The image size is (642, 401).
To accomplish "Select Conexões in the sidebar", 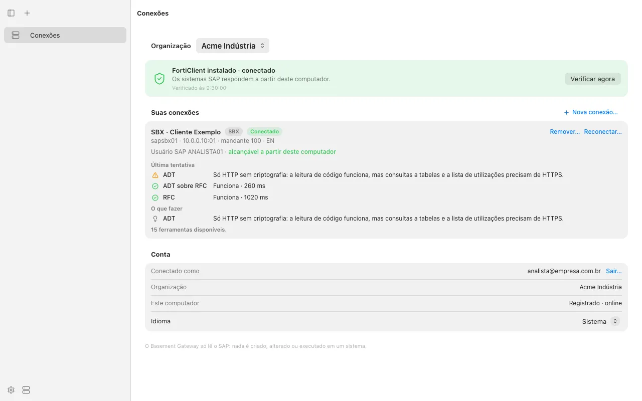I will click(65, 35).
